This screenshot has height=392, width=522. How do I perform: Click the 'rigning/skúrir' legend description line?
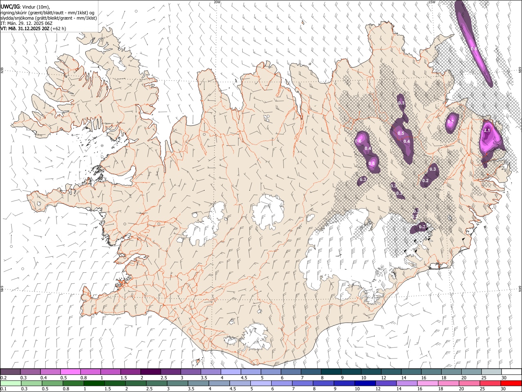point(47,13)
